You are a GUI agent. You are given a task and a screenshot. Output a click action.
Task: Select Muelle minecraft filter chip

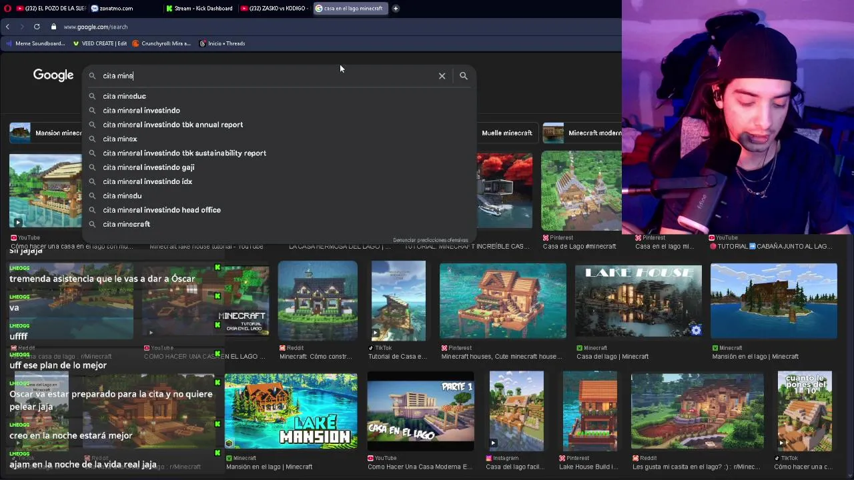506,133
